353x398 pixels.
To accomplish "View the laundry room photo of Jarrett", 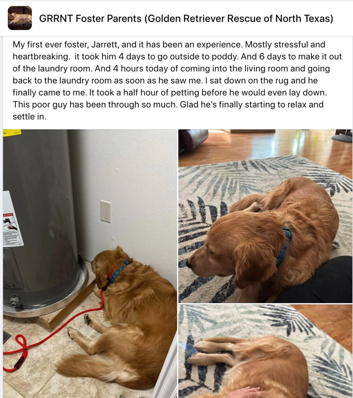I will pyautogui.click(x=90, y=264).
